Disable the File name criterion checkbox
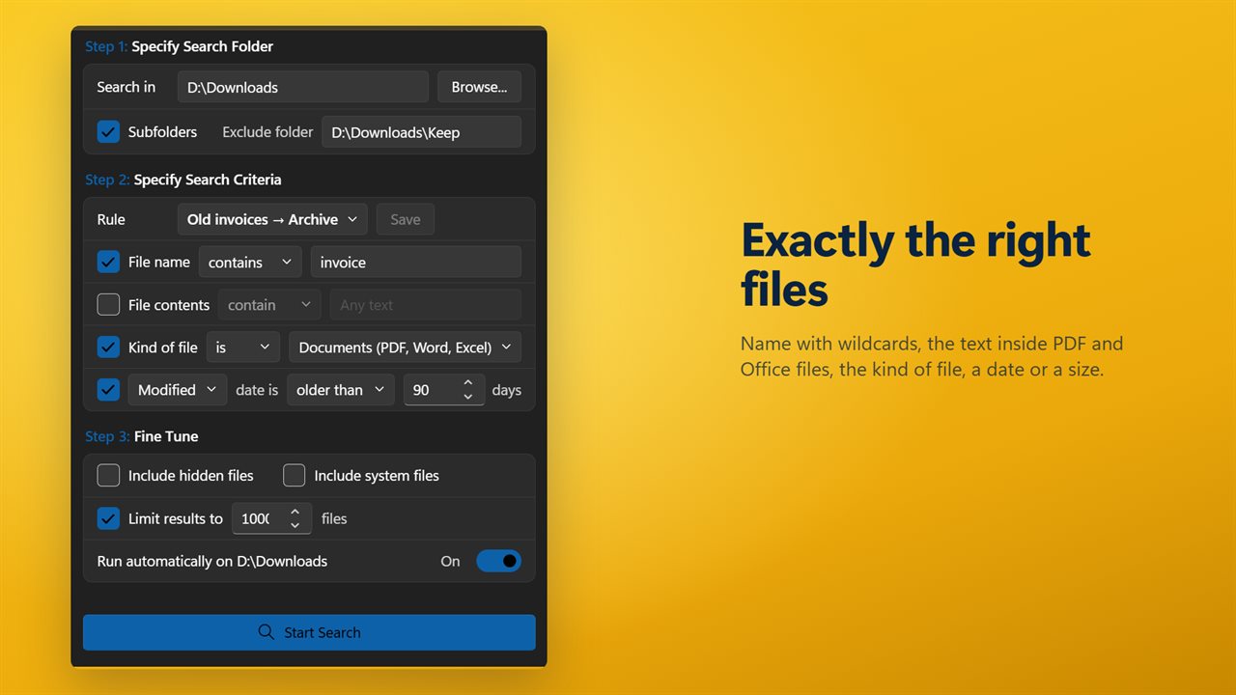 pos(108,262)
